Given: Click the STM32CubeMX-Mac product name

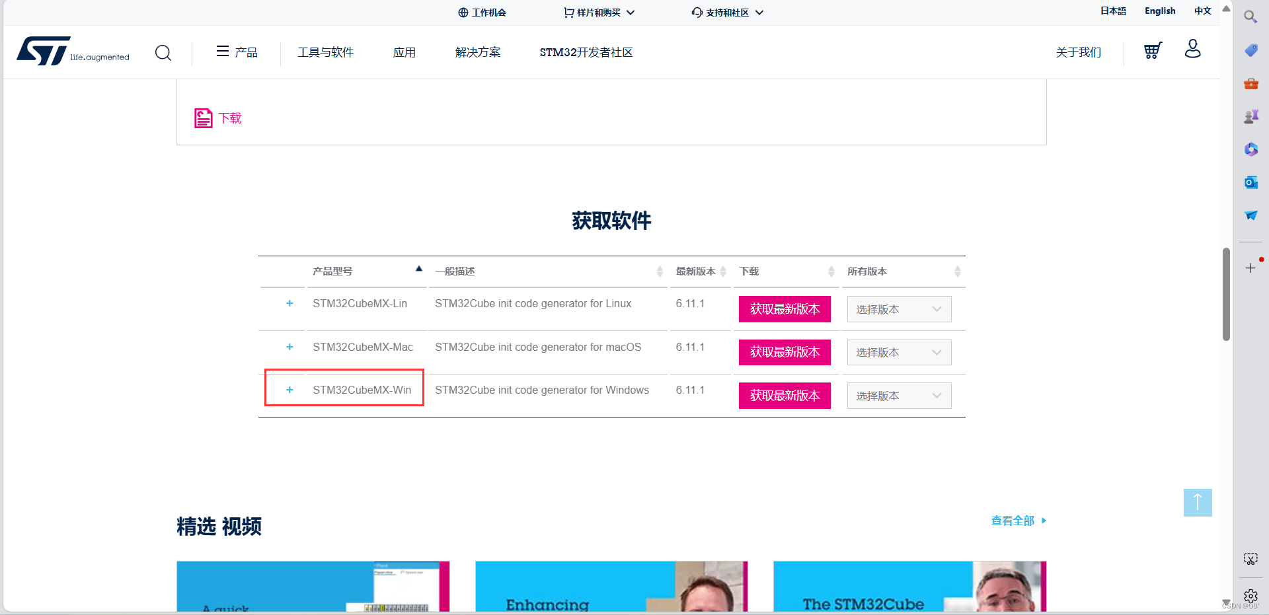Looking at the screenshot, I should pyautogui.click(x=363, y=347).
